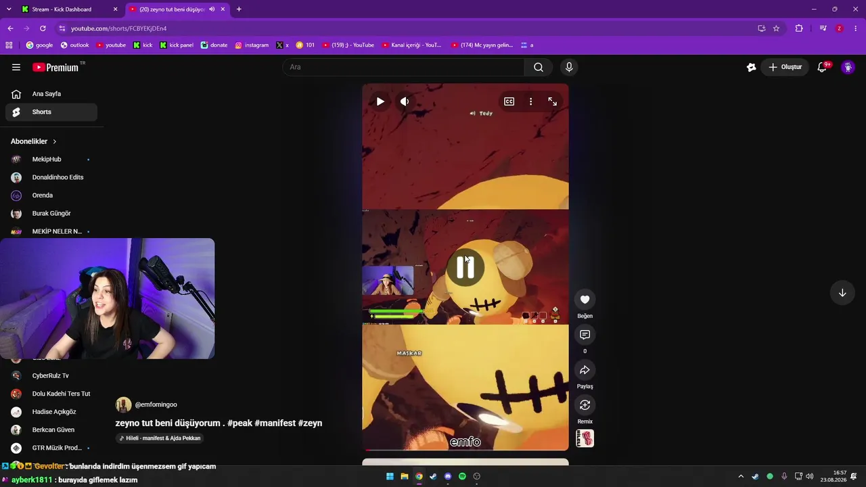
Task: Open the account avatar menu
Action: 848,67
